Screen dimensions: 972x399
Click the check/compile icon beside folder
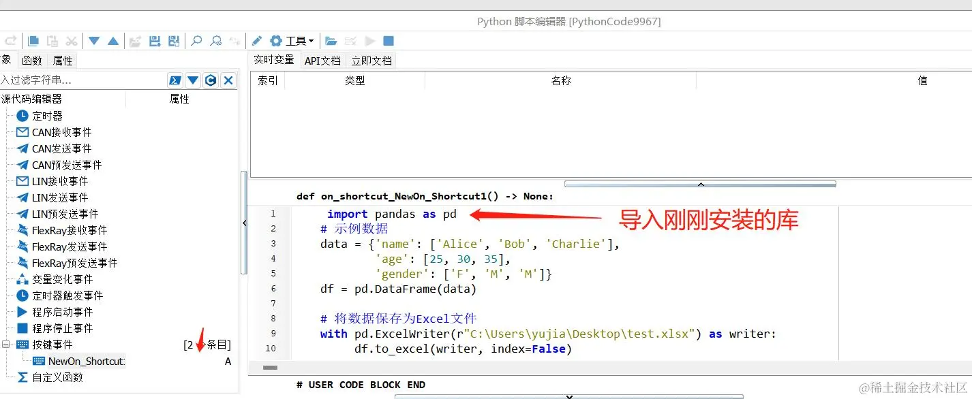pyautogui.click(x=350, y=41)
